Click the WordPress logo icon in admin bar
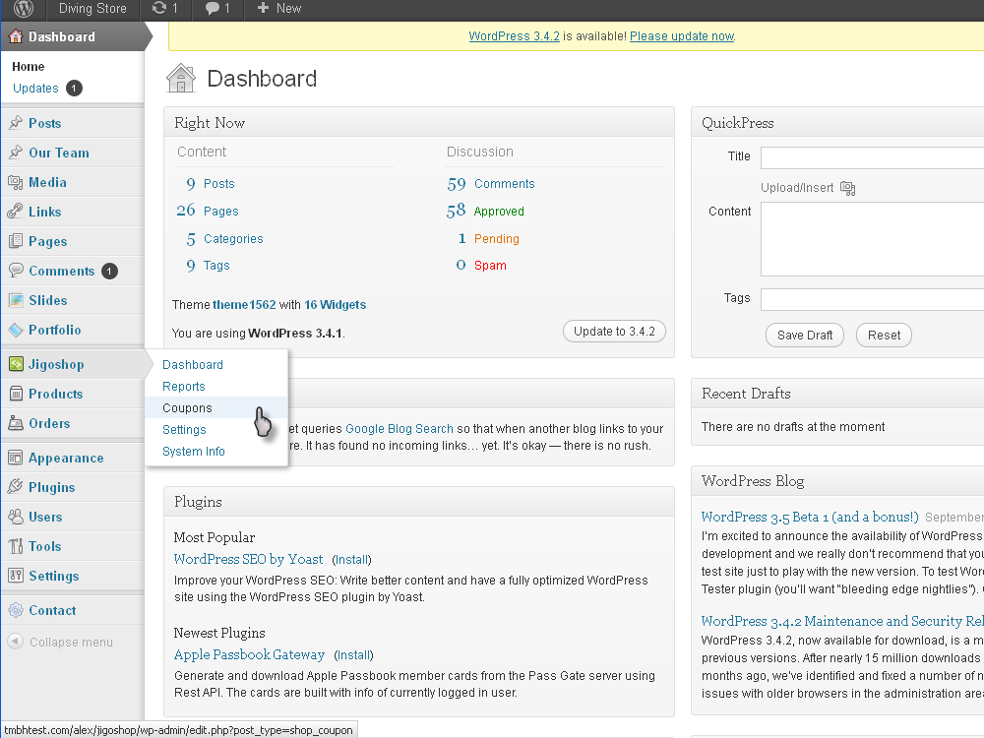 pyautogui.click(x=24, y=9)
